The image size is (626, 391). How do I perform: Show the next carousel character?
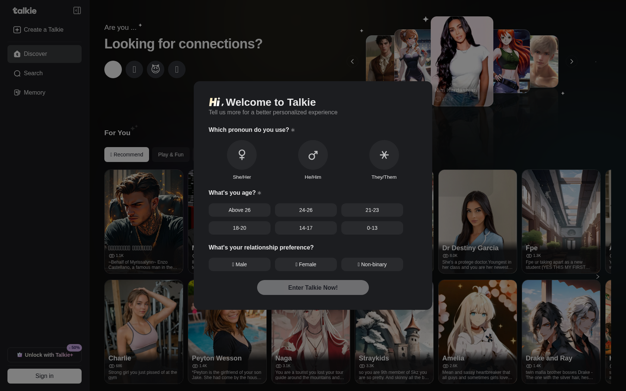click(572, 61)
